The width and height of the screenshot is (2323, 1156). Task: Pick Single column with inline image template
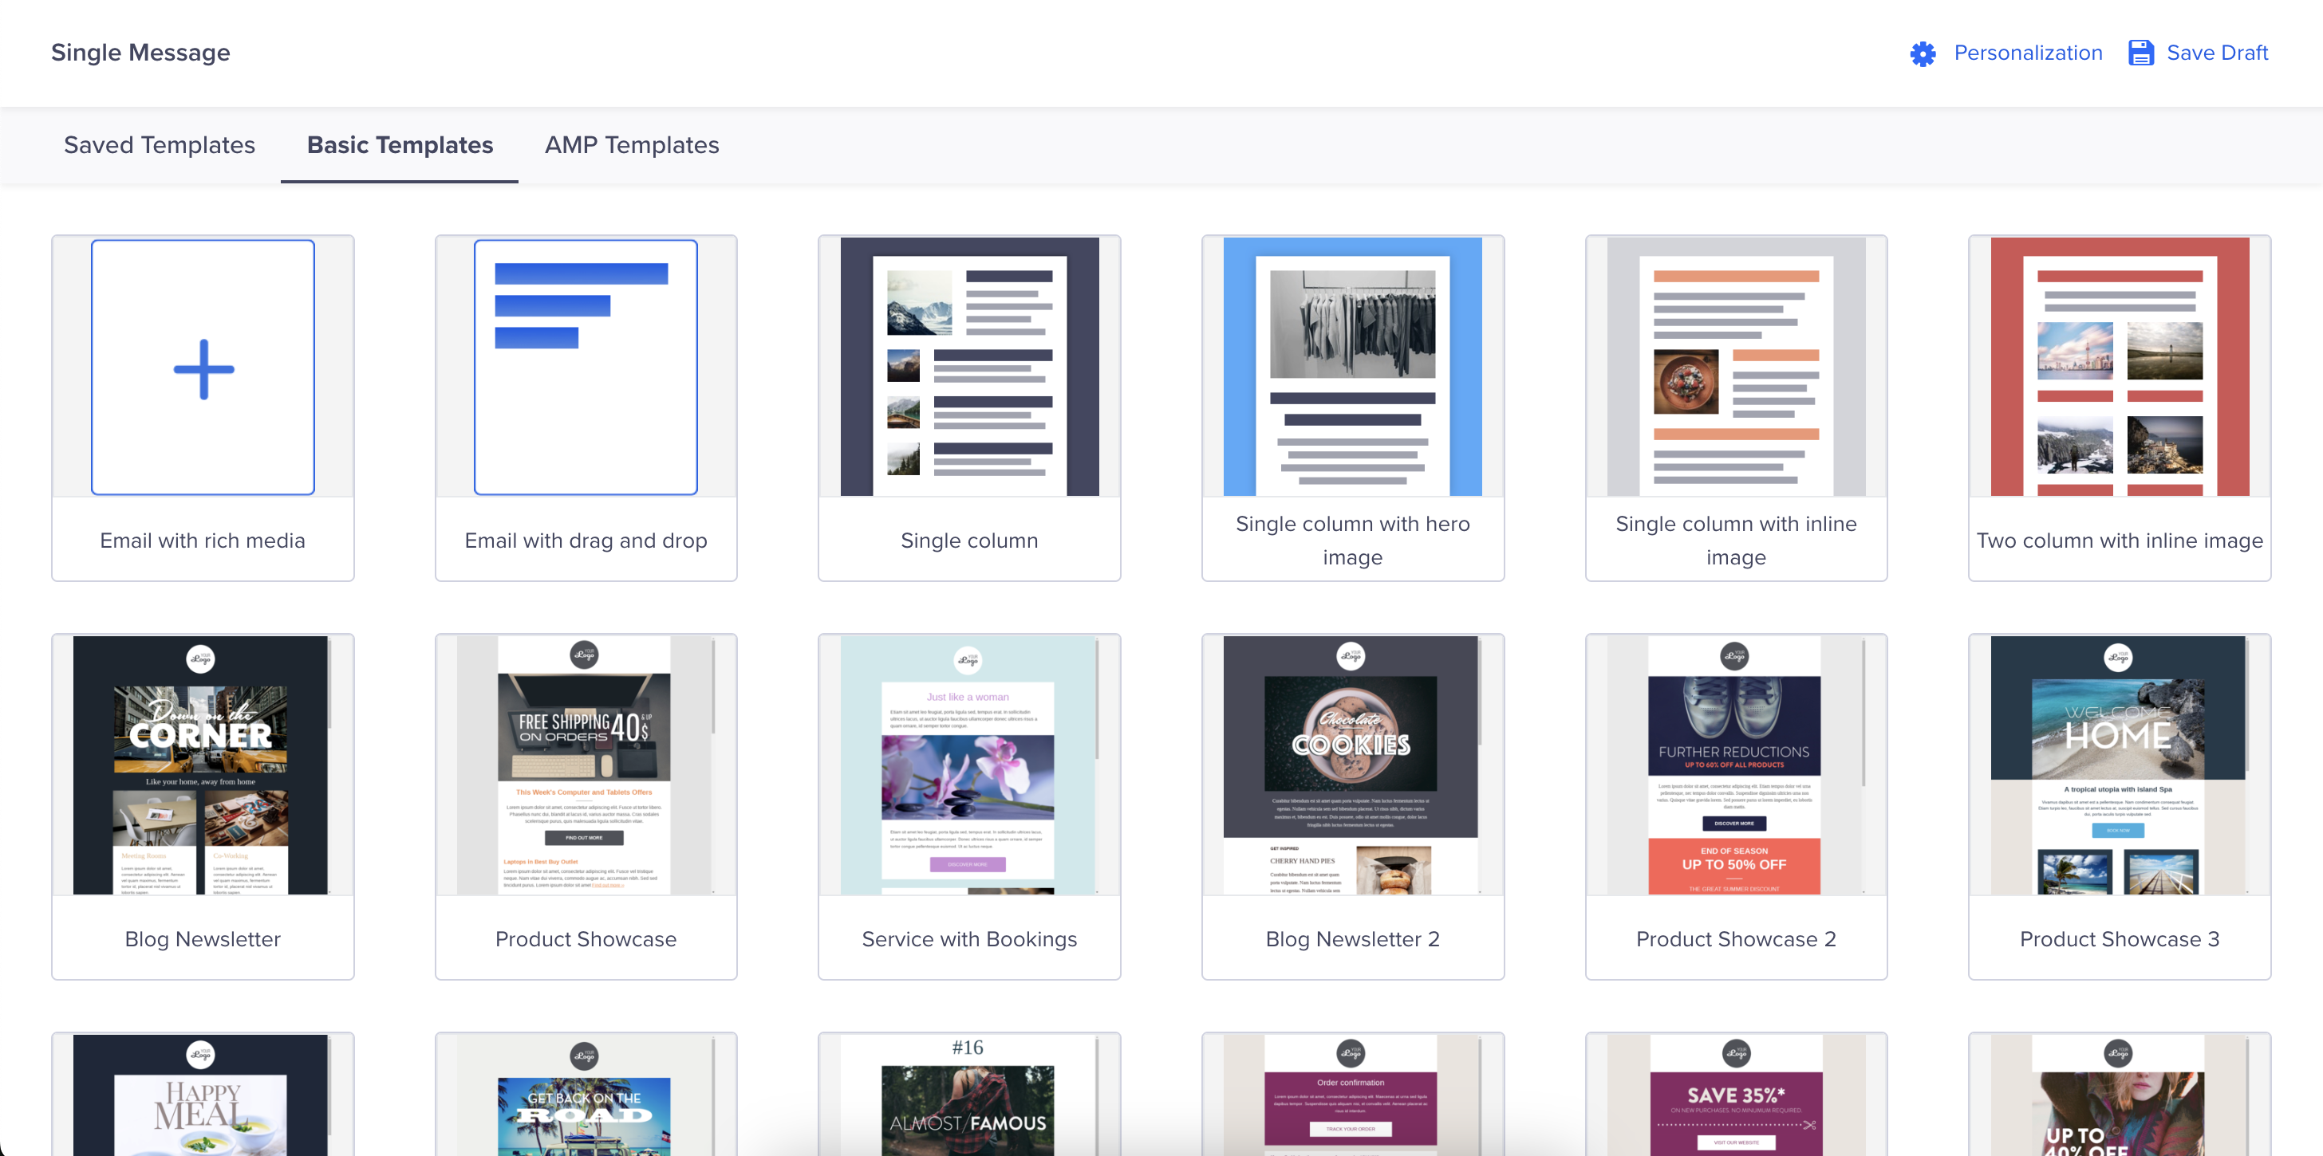pyautogui.click(x=1735, y=367)
